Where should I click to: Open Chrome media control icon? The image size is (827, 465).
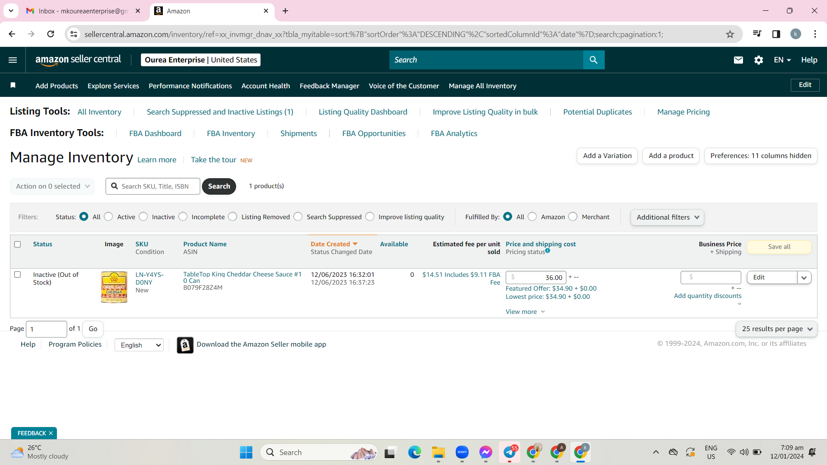[x=757, y=34]
